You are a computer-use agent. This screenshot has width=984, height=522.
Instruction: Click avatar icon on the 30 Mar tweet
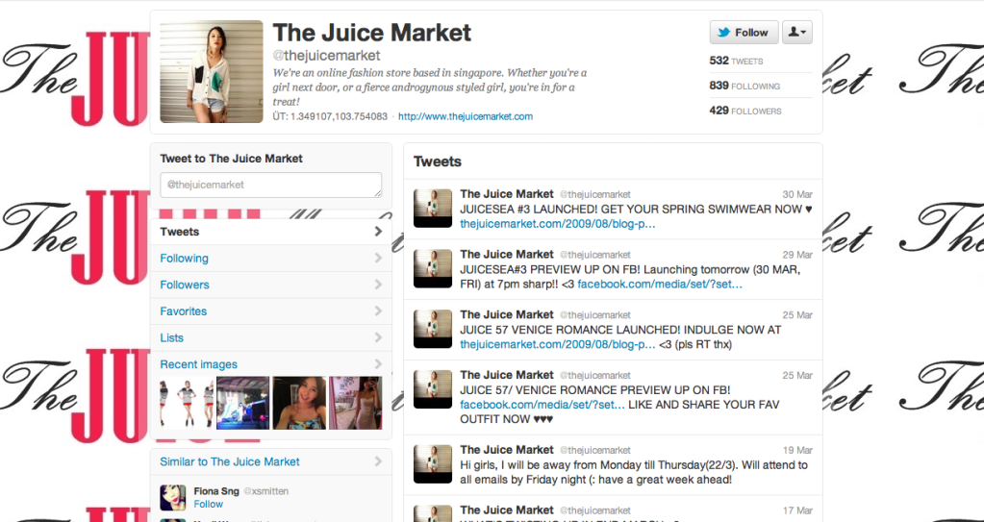433,209
